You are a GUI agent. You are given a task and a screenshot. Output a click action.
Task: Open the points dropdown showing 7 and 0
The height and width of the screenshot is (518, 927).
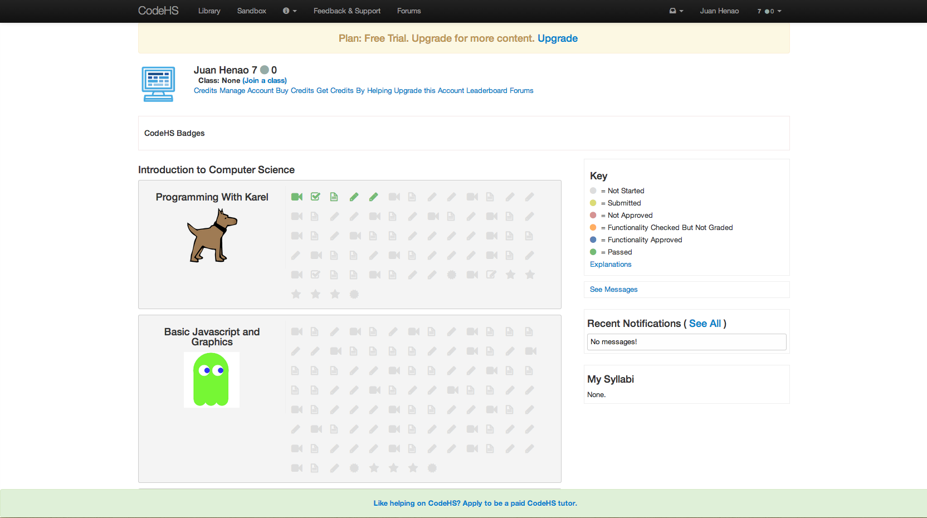tap(769, 11)
